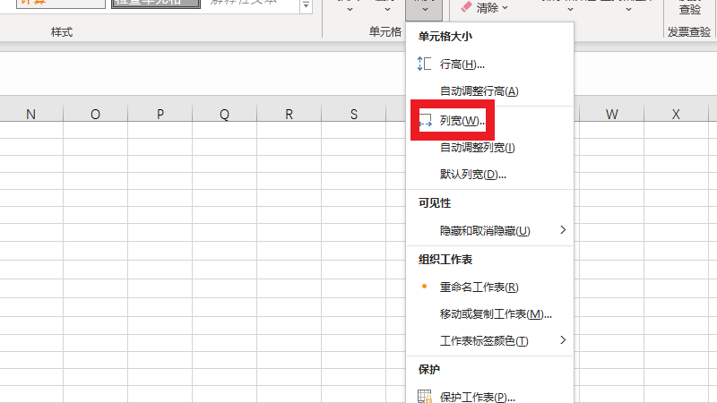Click the 清除 eraser icon

465,7
